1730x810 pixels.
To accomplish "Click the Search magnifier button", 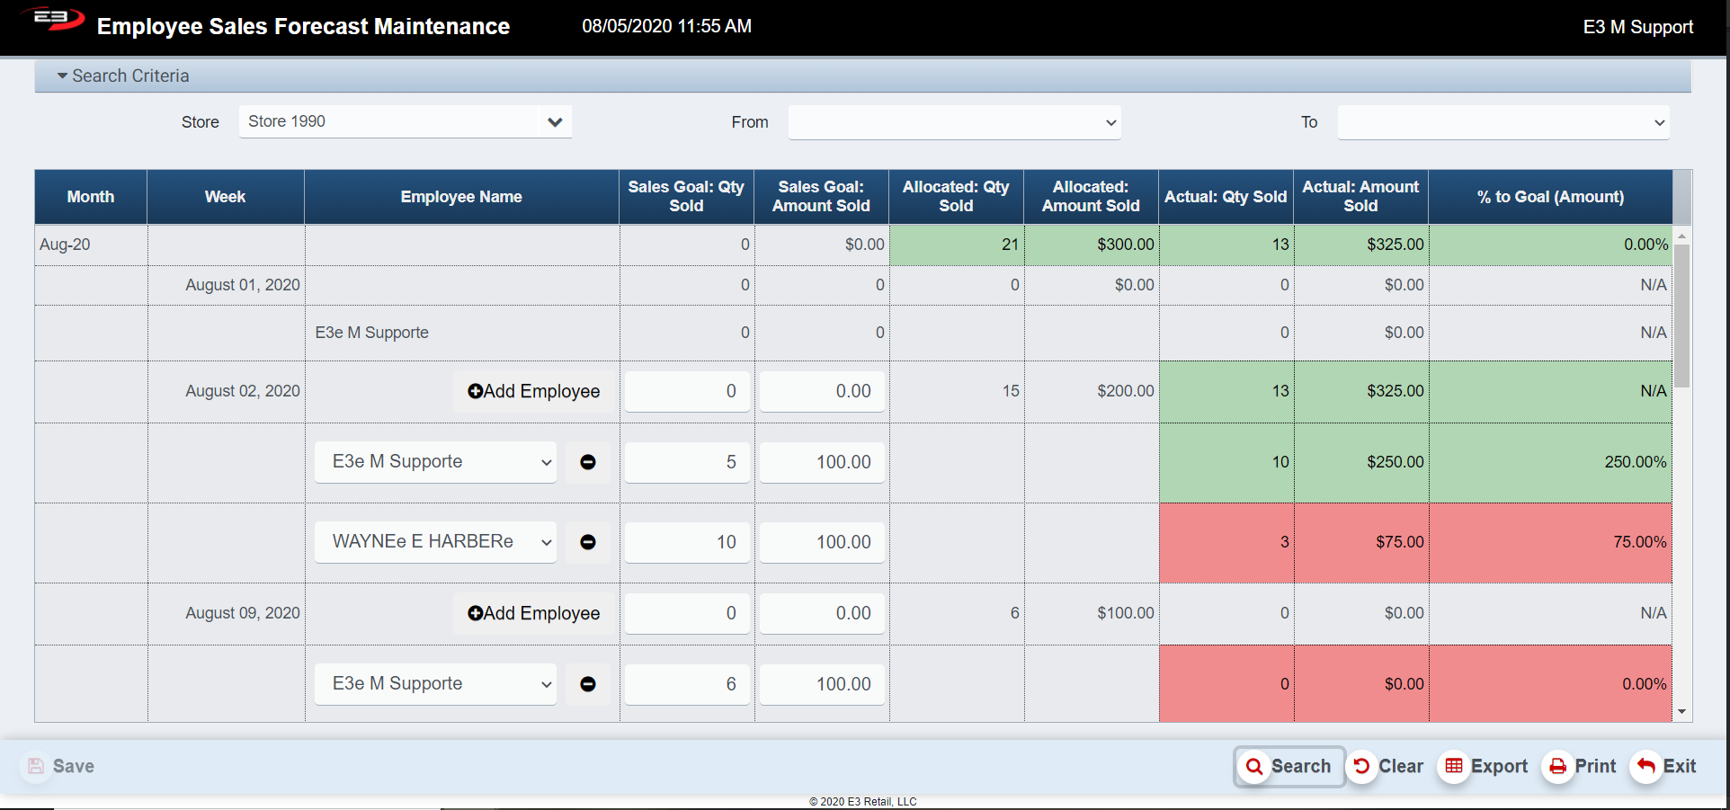I will [x=1289, y=766].
